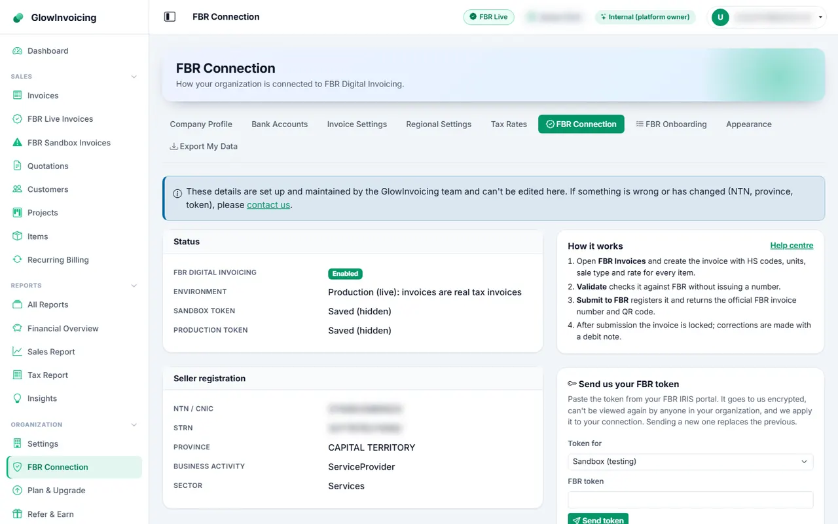The image size is (838, 524).
Task: Open the Refer & Earn gift icon
Action: pyautogui.click(x=18, y=514)
